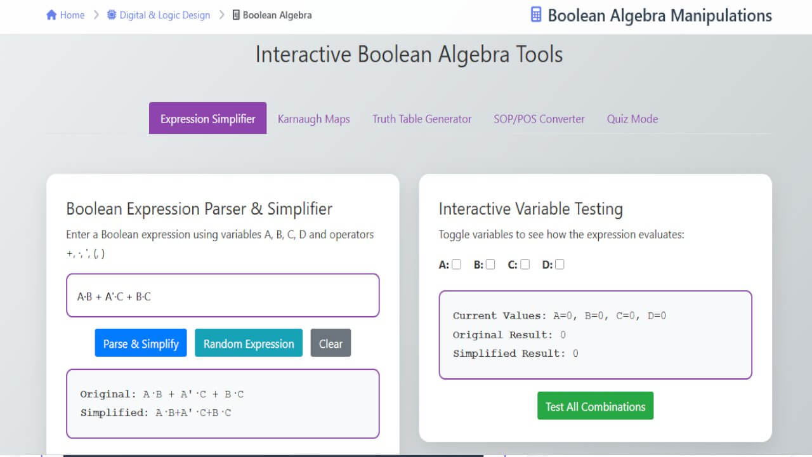Select the SOP/POS Converter tab
Screen dimensions: 812x457
539,119
